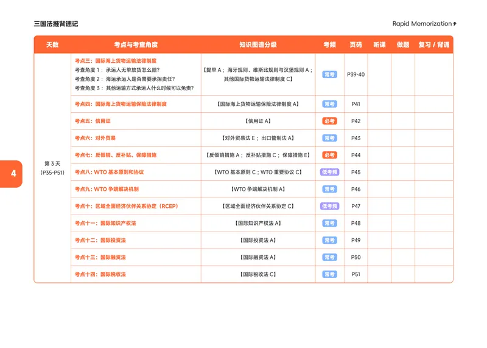Click page number P47
This screenshot has height=348, width=487.
coord(356,207)
